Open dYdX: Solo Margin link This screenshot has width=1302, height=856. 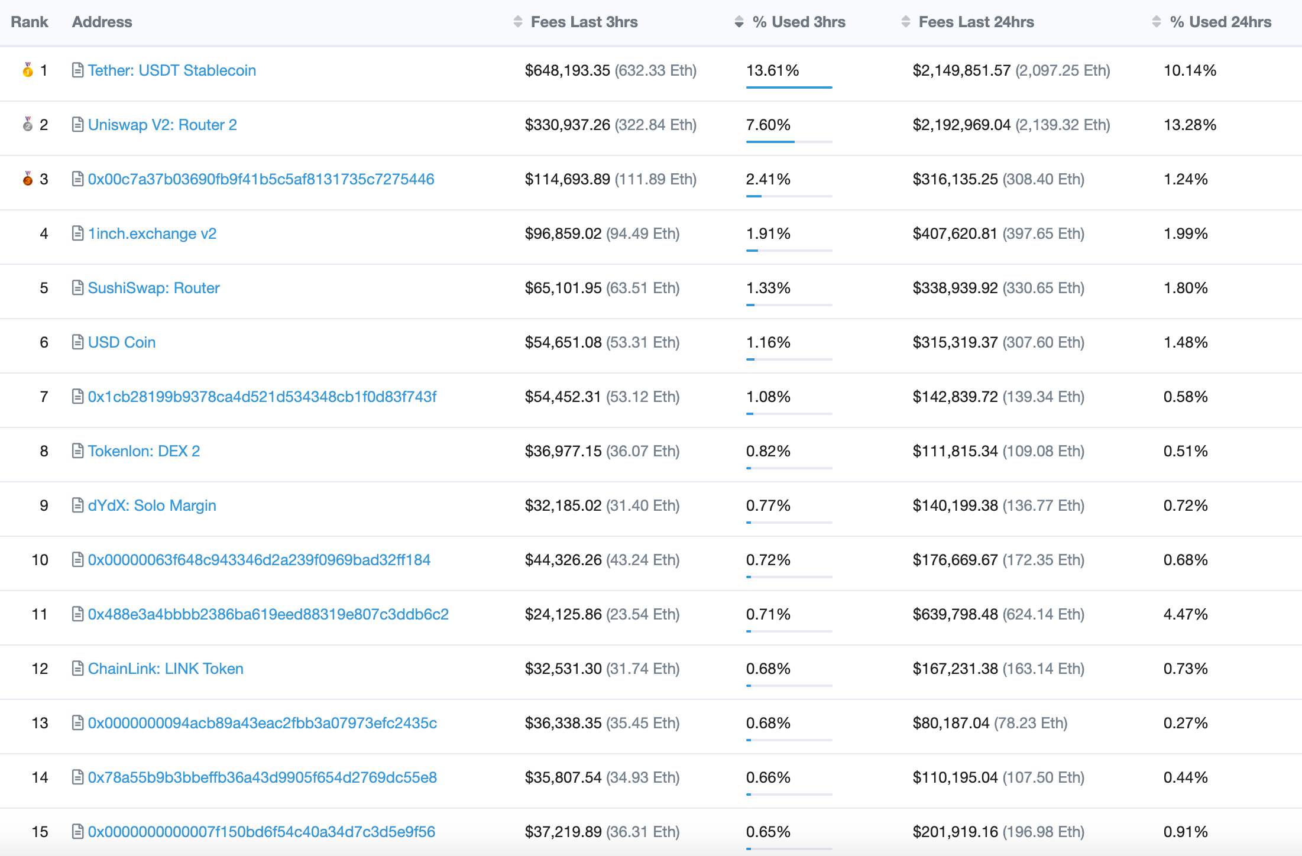(x=152, y=505)
